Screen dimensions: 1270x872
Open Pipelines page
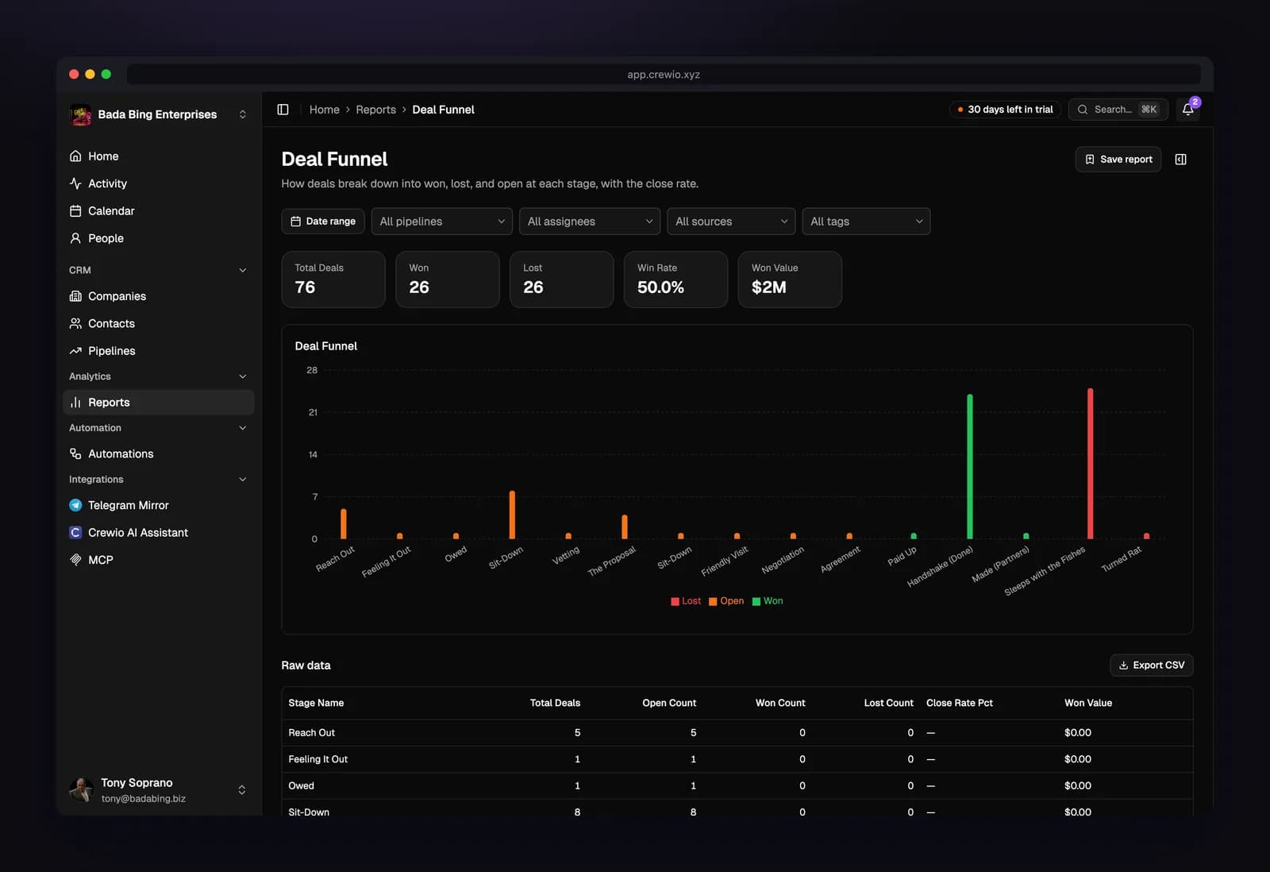[159, 351]
